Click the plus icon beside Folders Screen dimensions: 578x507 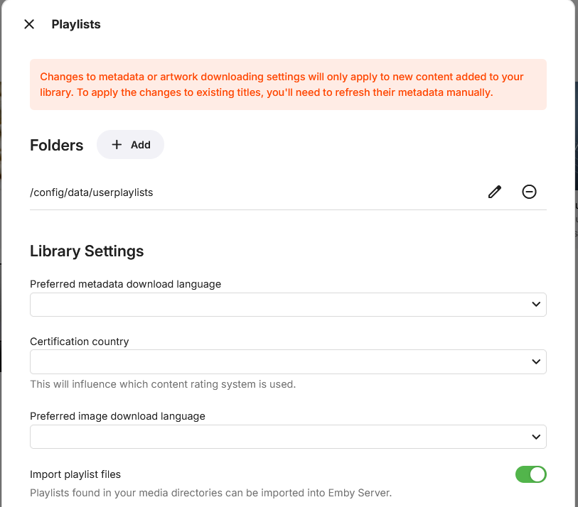coord(117,145)
